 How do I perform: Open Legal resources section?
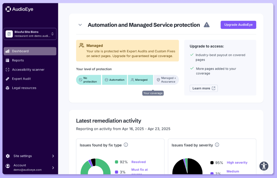click(30, 88)
